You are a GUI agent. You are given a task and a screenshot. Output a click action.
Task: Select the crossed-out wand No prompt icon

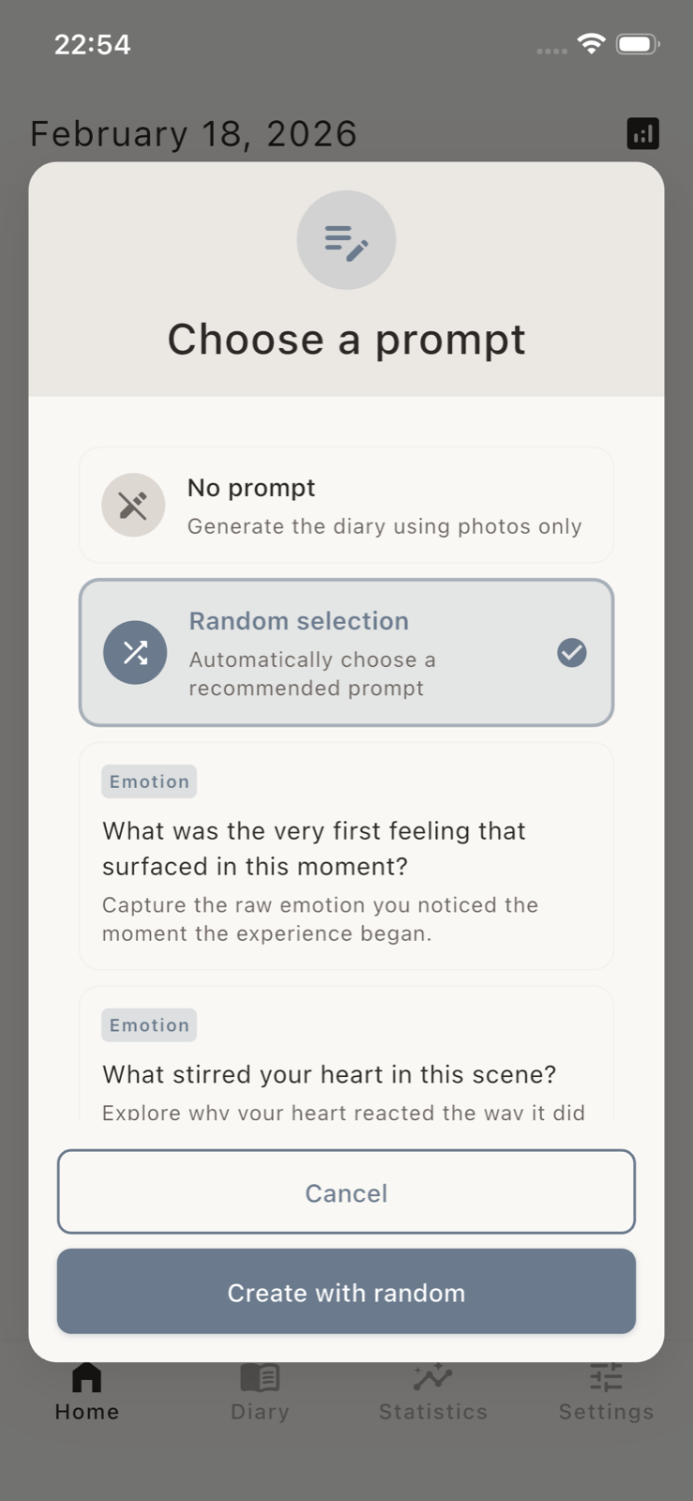point(133,505)
